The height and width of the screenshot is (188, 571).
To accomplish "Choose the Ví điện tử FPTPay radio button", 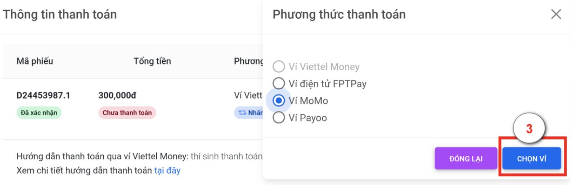I will pyautogui.click(x=279, y=84).
